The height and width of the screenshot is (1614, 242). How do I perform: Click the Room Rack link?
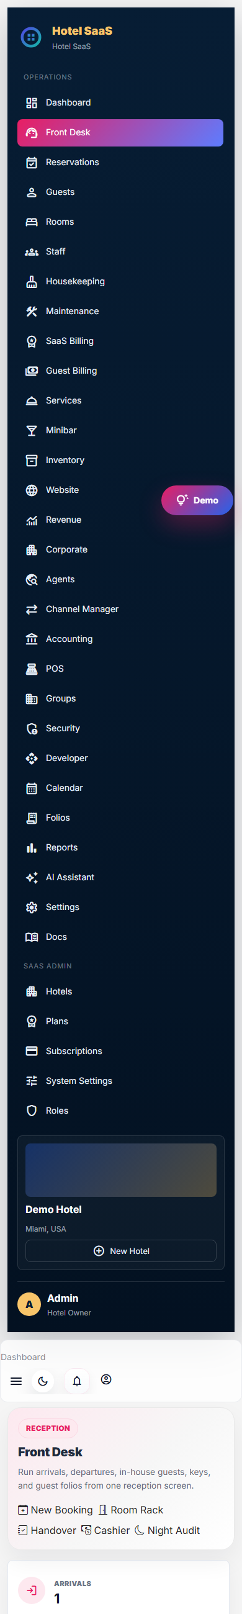pyautogui.click(x=130, y=1510)
